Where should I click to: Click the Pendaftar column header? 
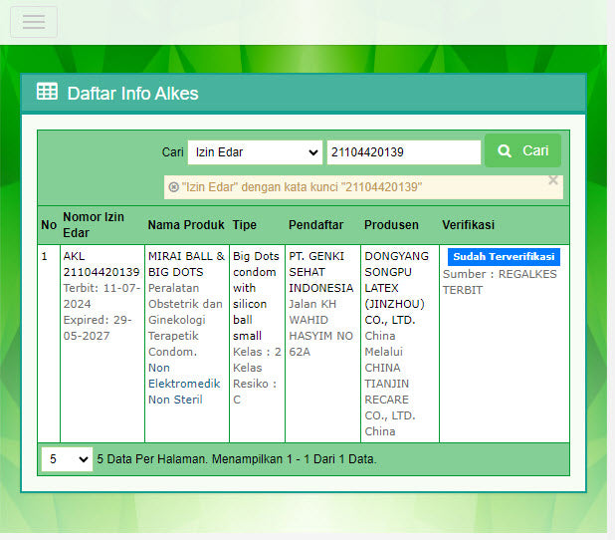pos(315,225)
